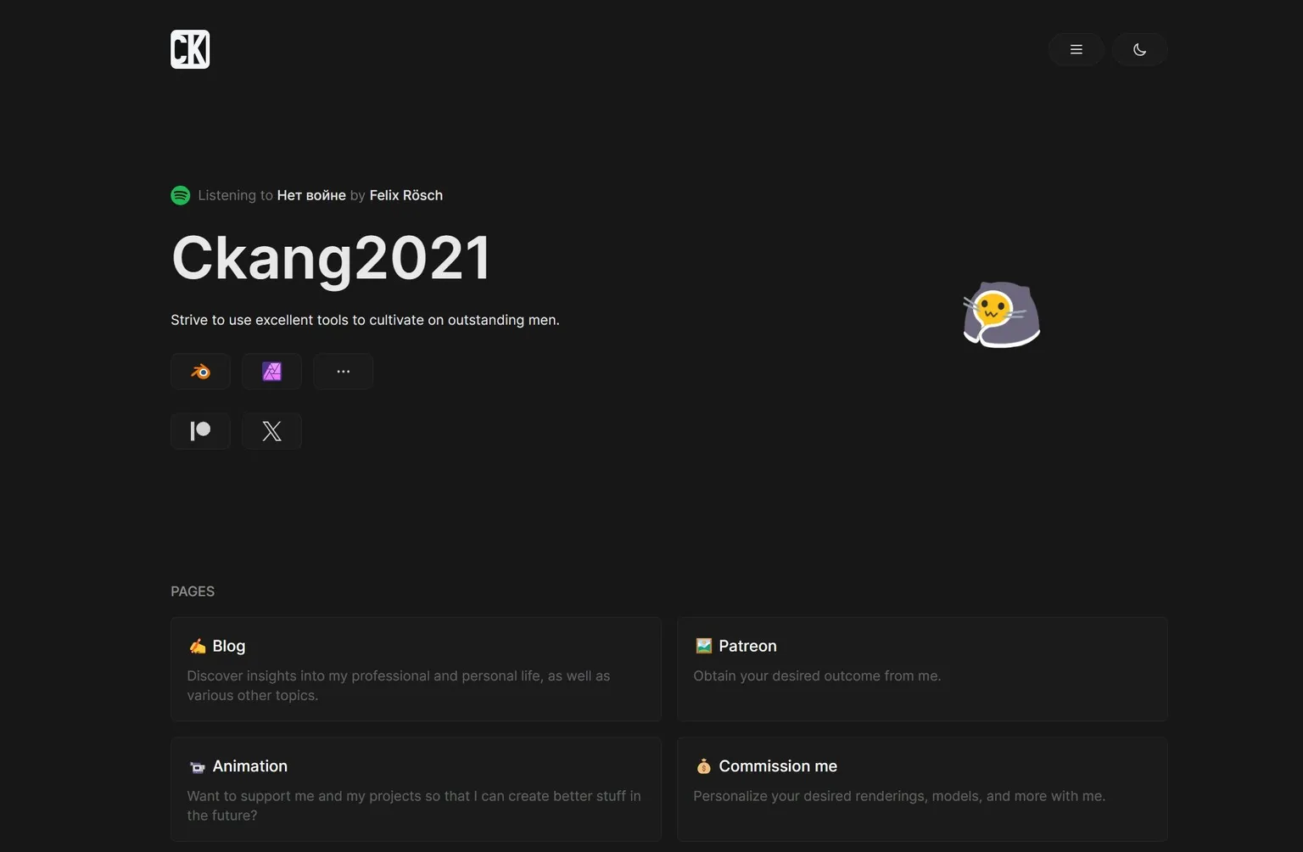
Task: Click the PAGES section label
Action: point(193,591)
